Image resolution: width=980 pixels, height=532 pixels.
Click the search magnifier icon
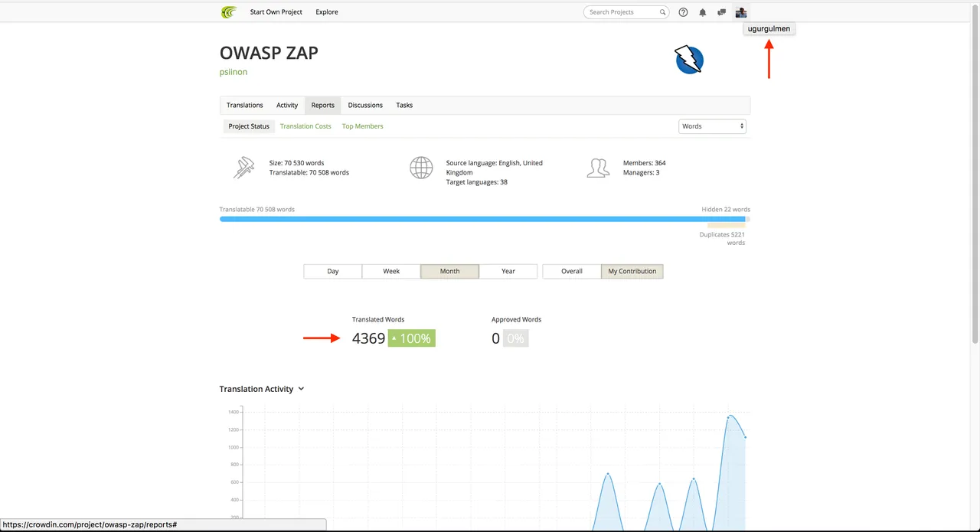663,12
